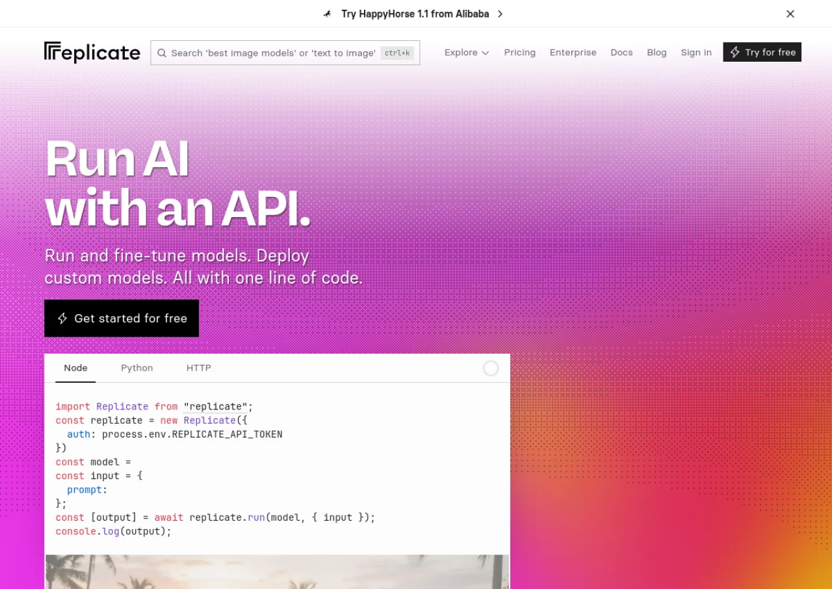Click the circular loading indicator in code panel
832x589 pixels.
tap(491, 369)
